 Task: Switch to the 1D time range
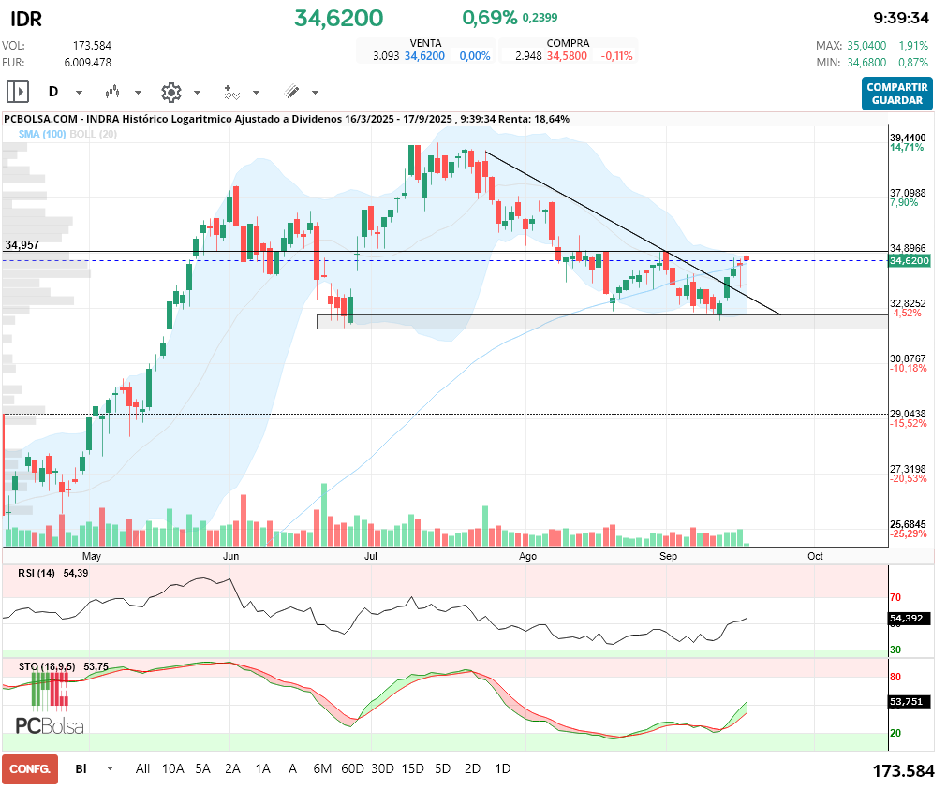click(502, 768)
